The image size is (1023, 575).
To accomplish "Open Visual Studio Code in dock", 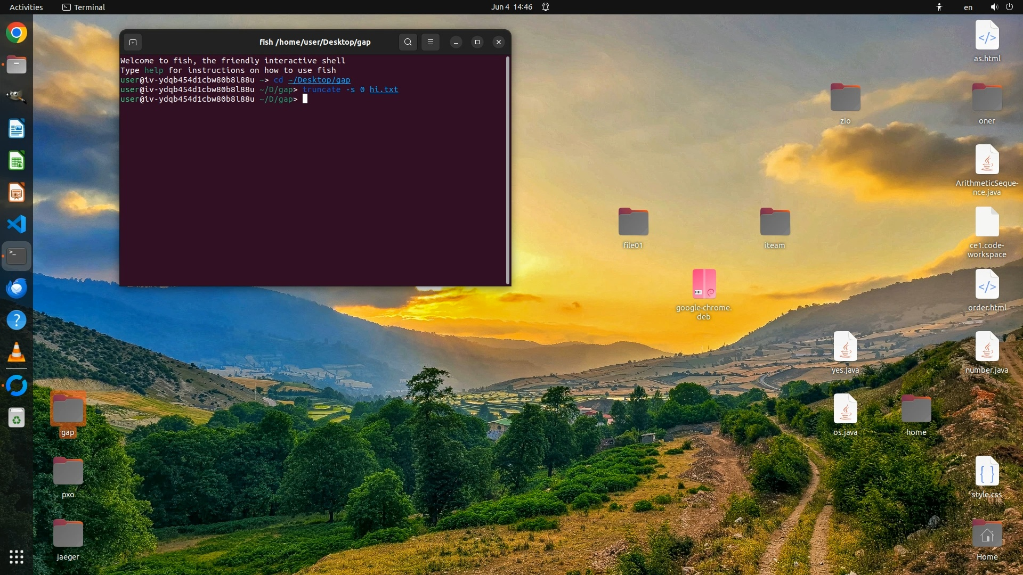I will [17, 224].
